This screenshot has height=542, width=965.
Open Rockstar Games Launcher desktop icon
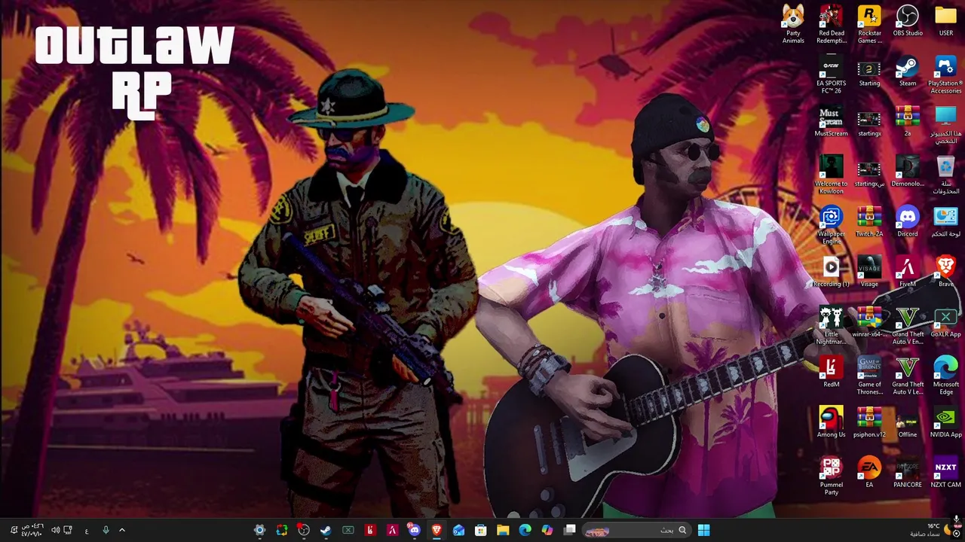click(869, 24)
